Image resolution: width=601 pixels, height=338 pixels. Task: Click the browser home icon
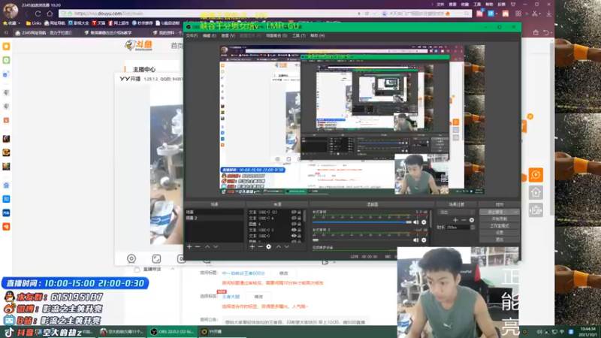50,14
